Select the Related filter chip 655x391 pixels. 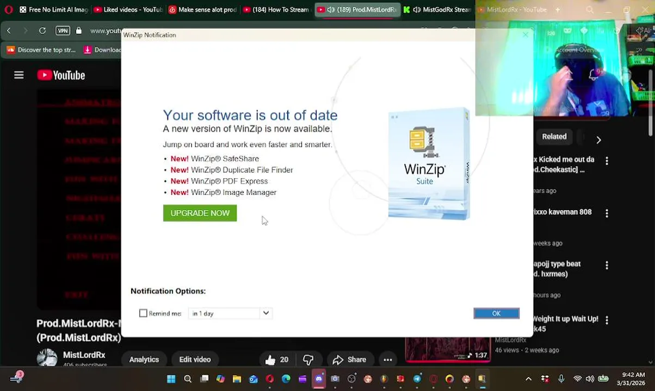(x=554, y=137)
